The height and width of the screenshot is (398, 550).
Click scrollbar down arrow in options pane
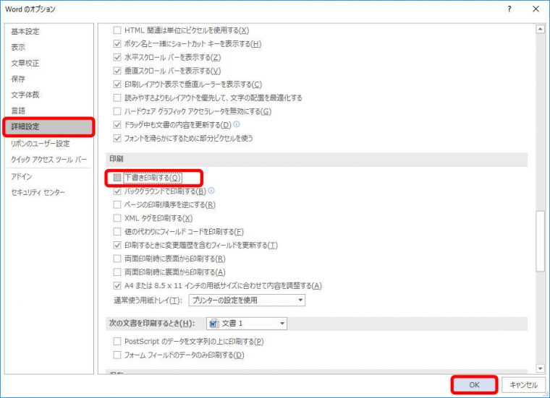pyautogui.click(x=540, y=368)
